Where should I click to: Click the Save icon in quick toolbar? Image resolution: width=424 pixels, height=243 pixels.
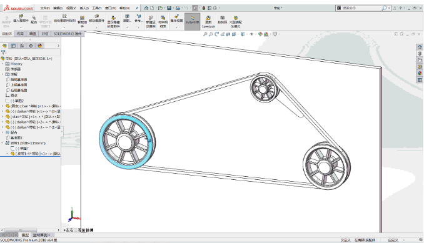point(169,8)
